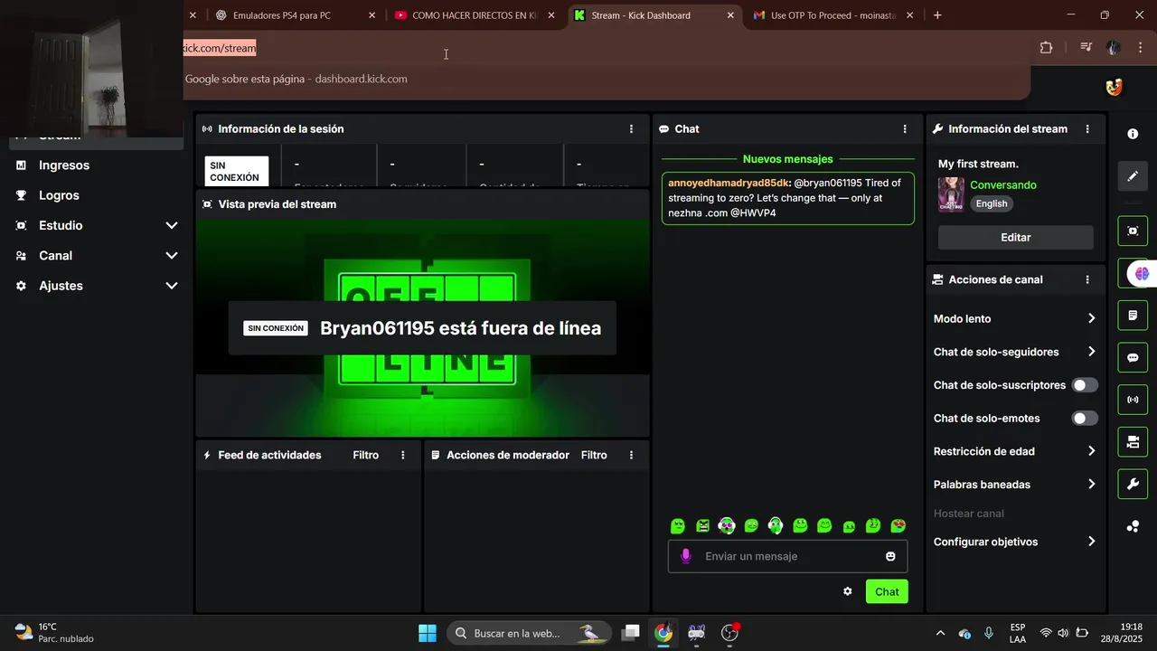
Task: Close the Emuladores PS4 para PC tab
Action: coord(372,15)
